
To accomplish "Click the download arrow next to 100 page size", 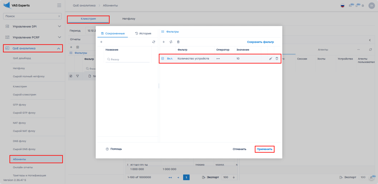I will coord(234,177).
